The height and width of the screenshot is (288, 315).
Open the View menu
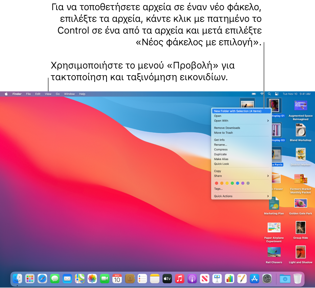click(48, 94)
